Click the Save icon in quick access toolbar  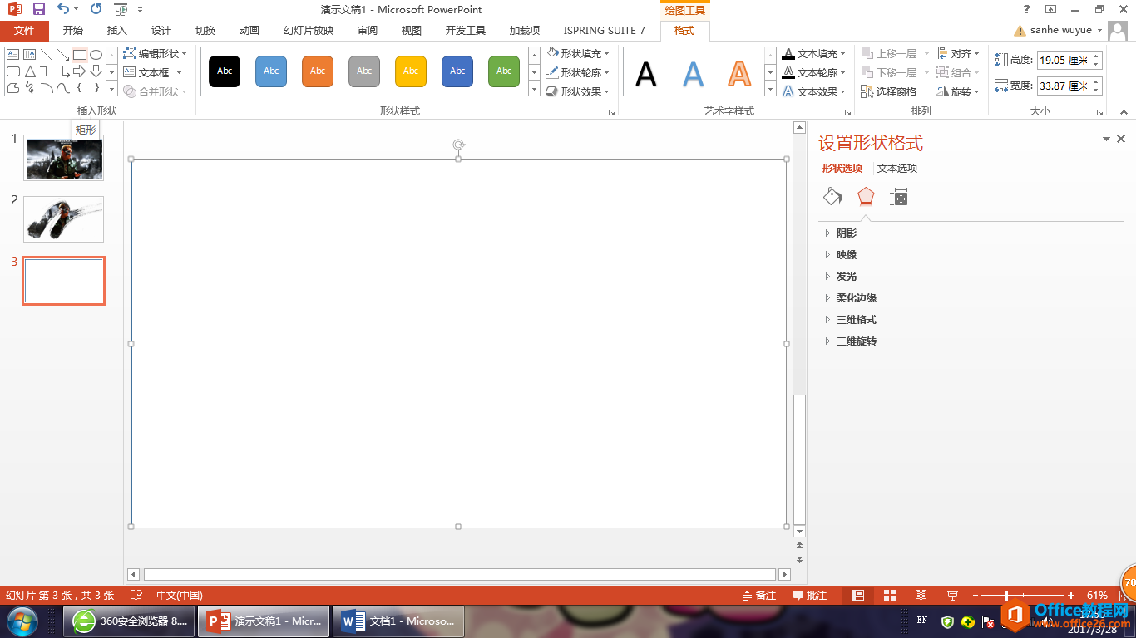[39, 9]
